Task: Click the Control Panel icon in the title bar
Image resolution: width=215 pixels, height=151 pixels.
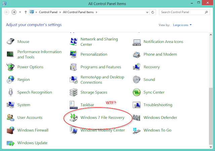Action: point(4,3)
